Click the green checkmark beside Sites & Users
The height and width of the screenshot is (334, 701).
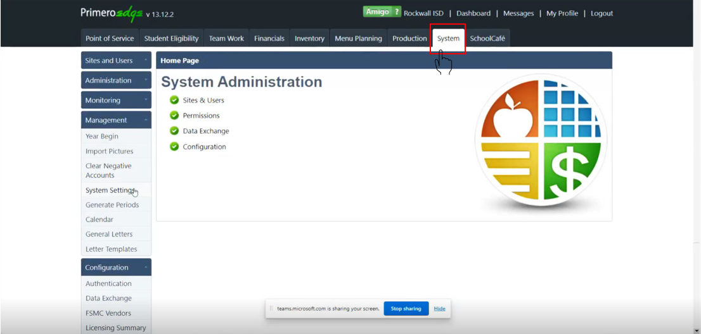tap(174, 100)
